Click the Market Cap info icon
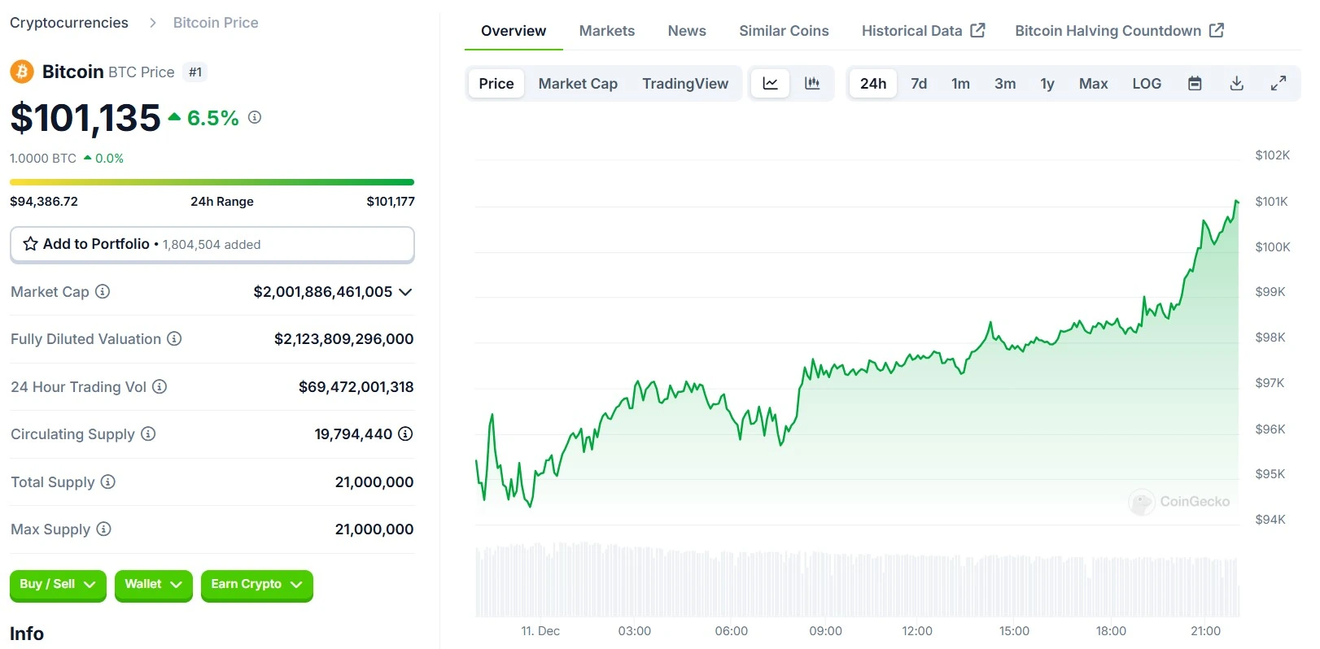The width and height of the screenshot is (1320, 649). [x=103, y=291]
